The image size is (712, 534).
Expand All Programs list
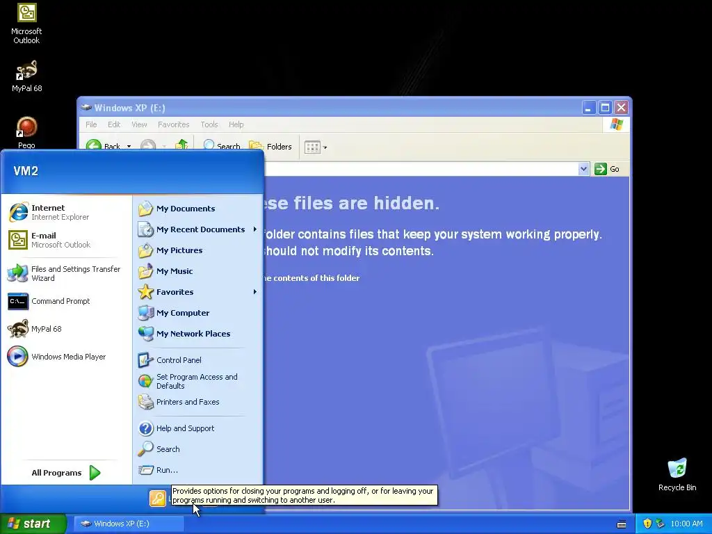coord(66,473)
